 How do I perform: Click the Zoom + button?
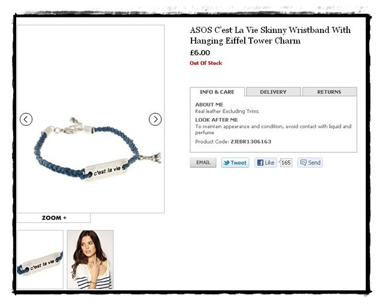click(54, 218)
